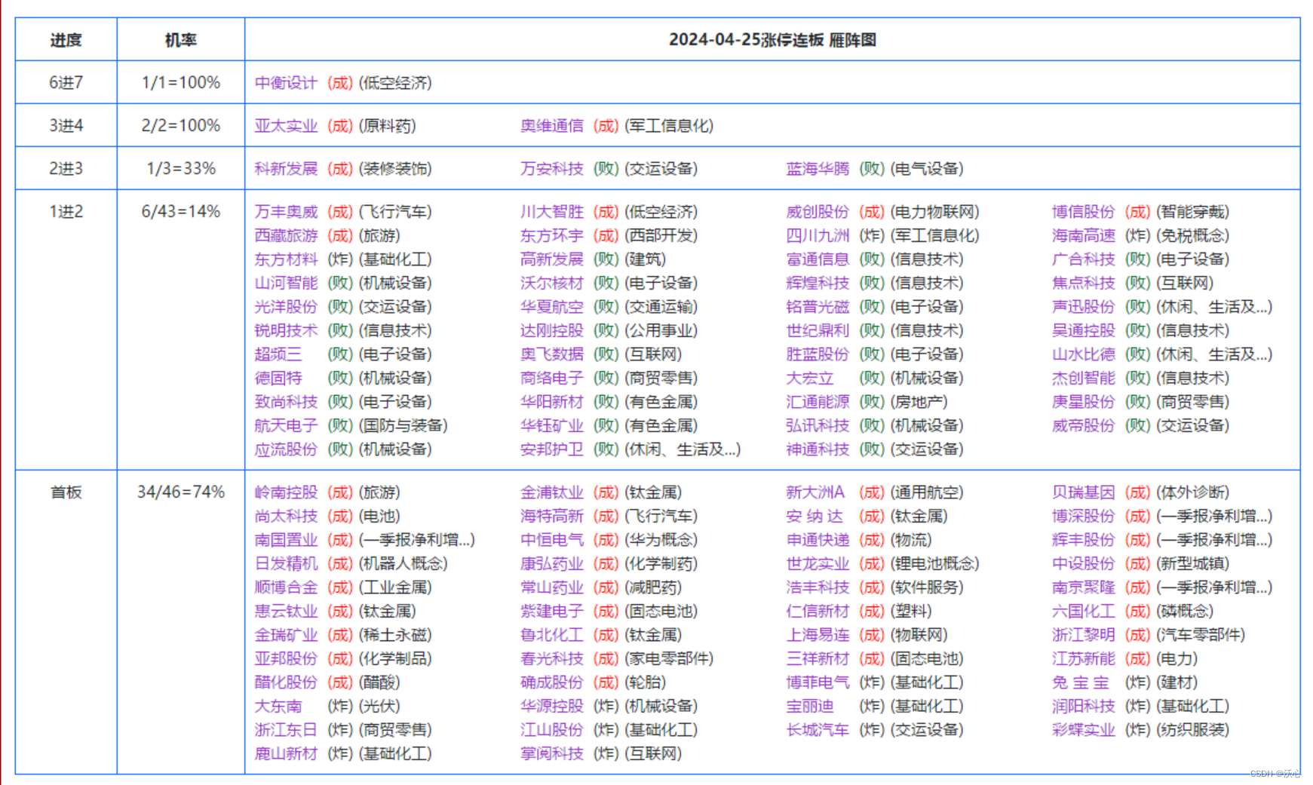Open 醋化股份 stock link
This screenshot has width=1313, height=785.
286,682
